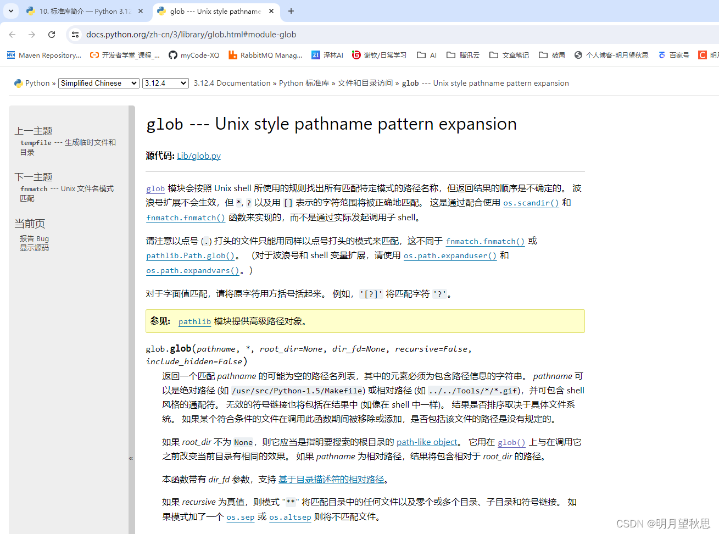Open the Simplified Chinese language dropdown
This screenshot has height=534, width=719.
pos(98,83)
